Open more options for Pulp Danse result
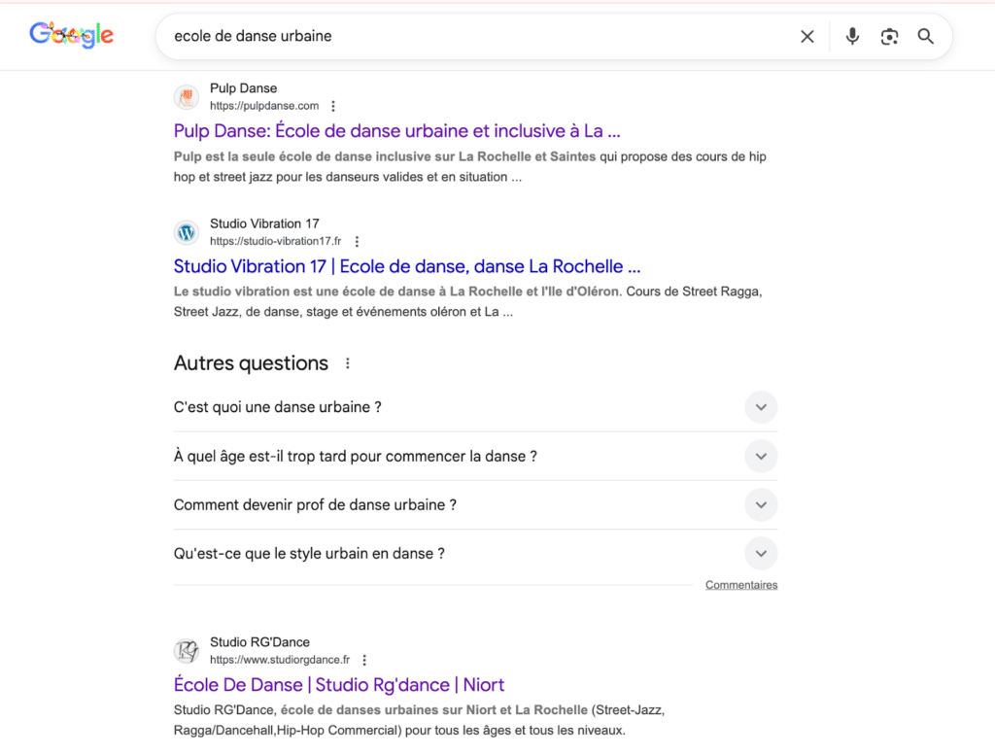The image size is (995, 756). 333,106
